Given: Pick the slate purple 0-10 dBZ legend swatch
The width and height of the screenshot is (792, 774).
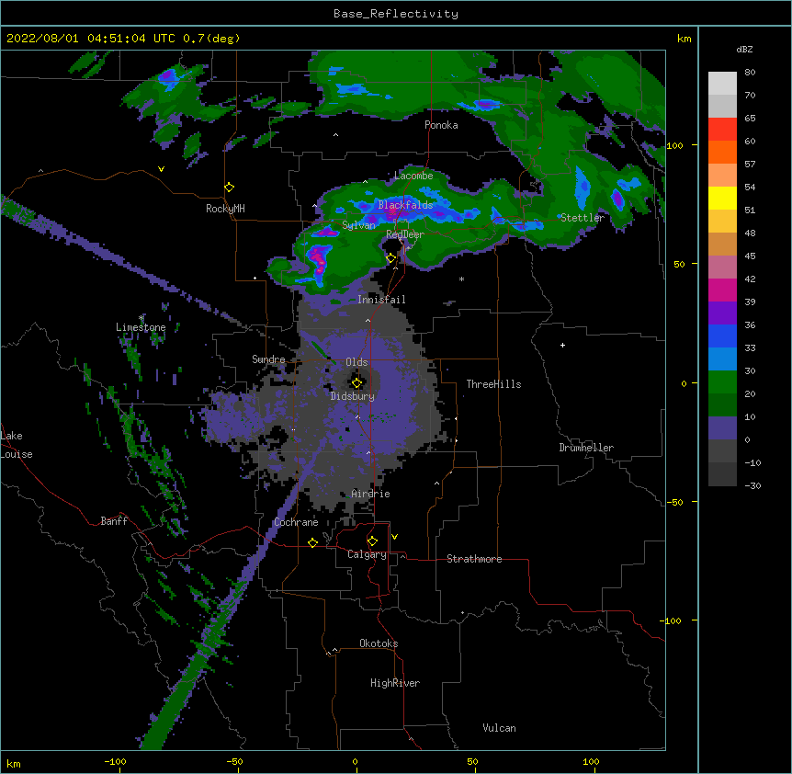Looking at the screenshot, I should 722,428.
